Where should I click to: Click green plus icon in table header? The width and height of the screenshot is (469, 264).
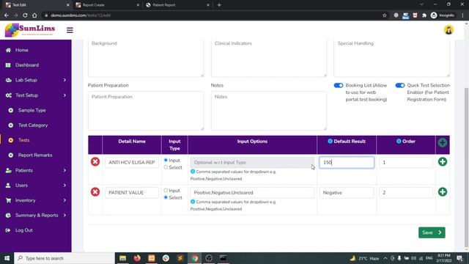click(443, 142)
